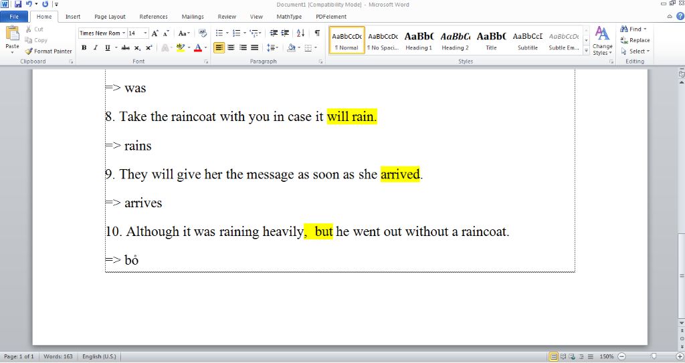Click the Print Layout view icon
This screenshot has width=685, height=363.
tap(553, 356)
